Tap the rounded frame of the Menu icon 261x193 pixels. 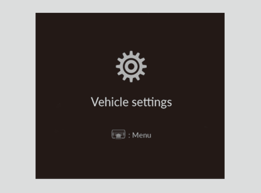coord(119,135)
